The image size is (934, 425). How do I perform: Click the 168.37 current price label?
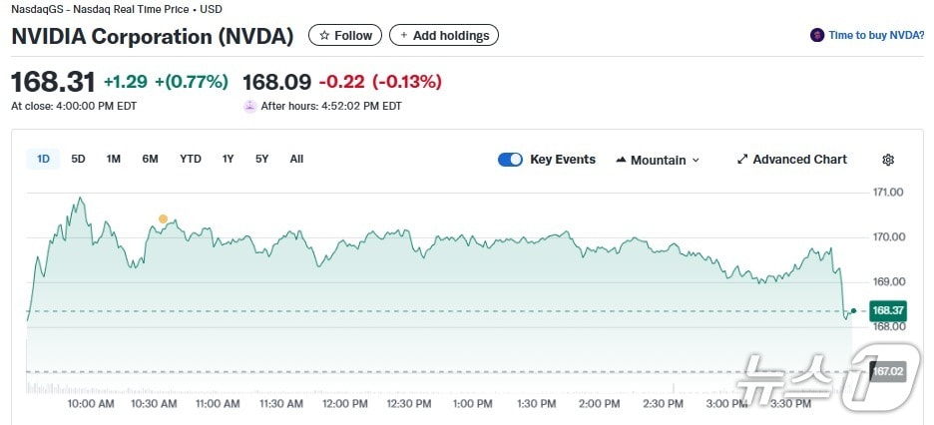point(888,311)
